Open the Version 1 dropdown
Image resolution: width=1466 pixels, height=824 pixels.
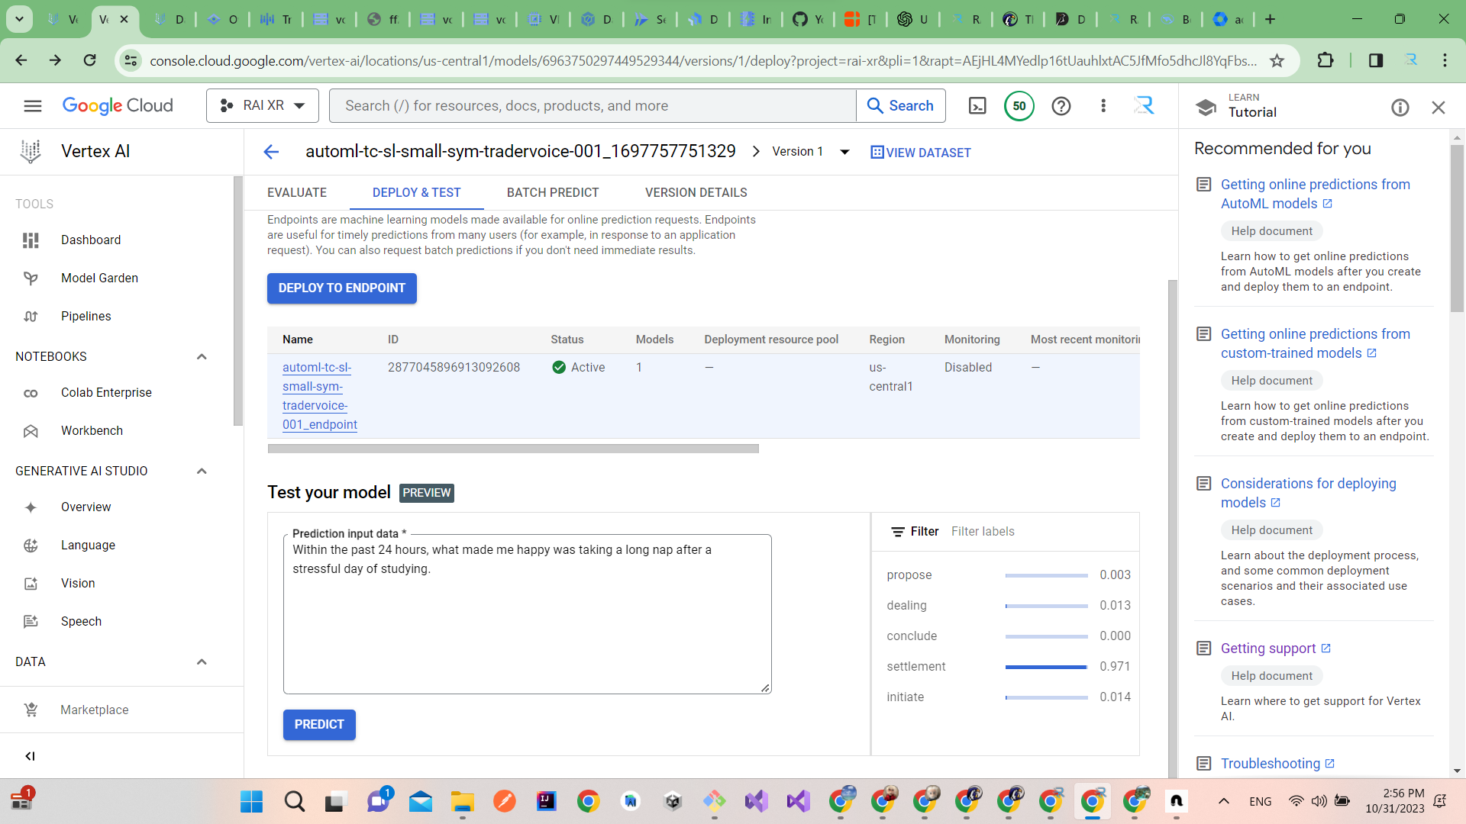pos(809,151)
